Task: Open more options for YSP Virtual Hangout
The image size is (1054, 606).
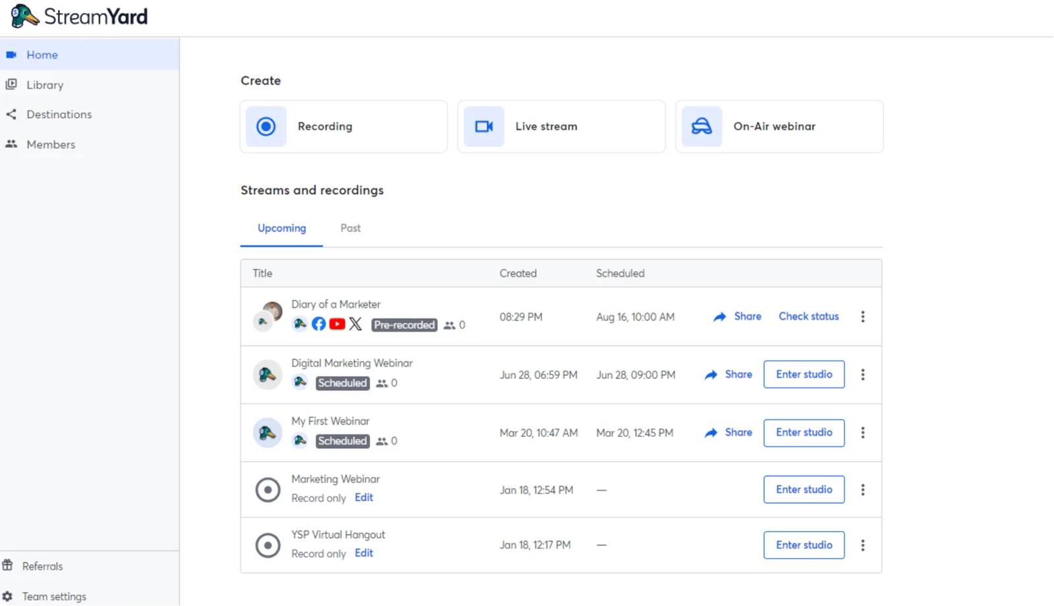Action: click(862, 545)
